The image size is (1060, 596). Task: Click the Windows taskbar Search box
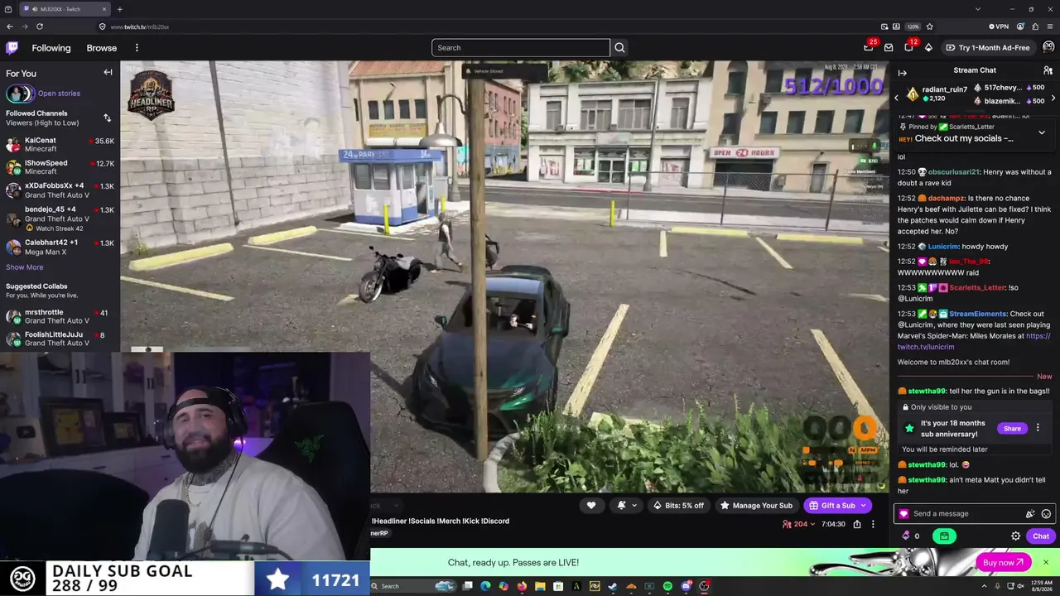(413, 587)
